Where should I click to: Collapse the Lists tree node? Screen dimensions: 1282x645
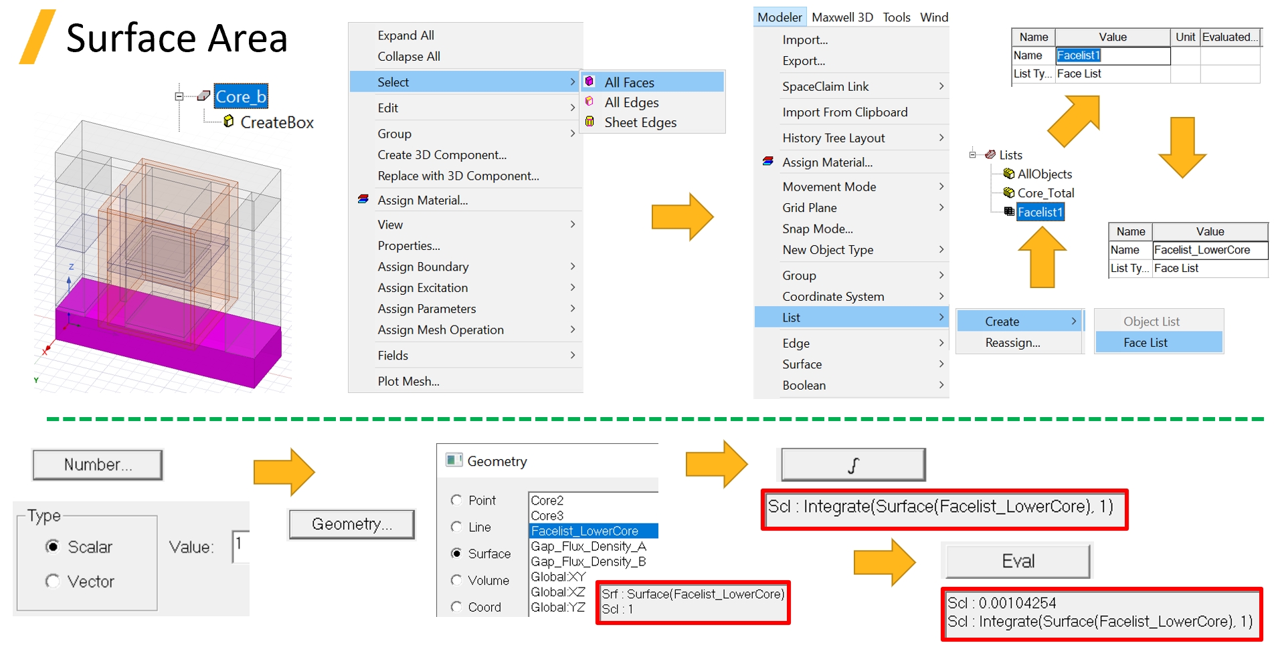coord(972,154)
